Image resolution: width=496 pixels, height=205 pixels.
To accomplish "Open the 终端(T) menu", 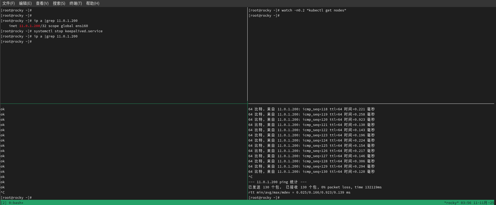I will (76, 3).
